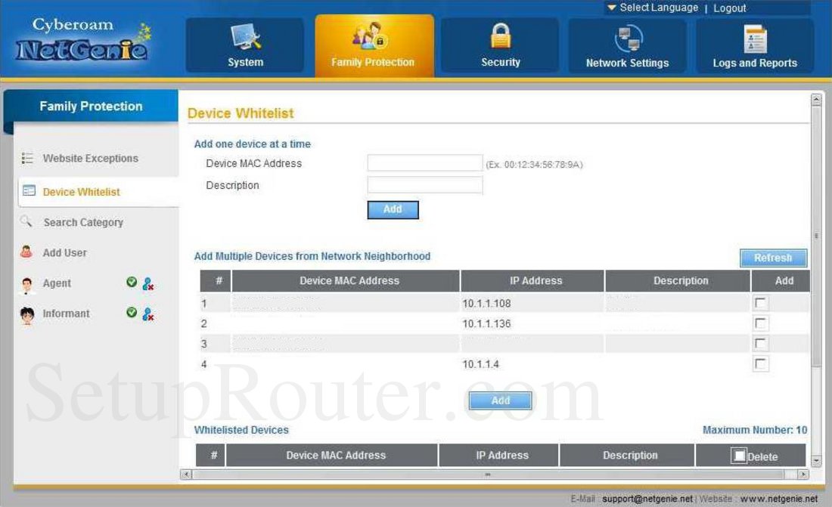Expand the Select Language dropdown
The width and height of the screenshot is (832, 507).
(x=653, y=8)
